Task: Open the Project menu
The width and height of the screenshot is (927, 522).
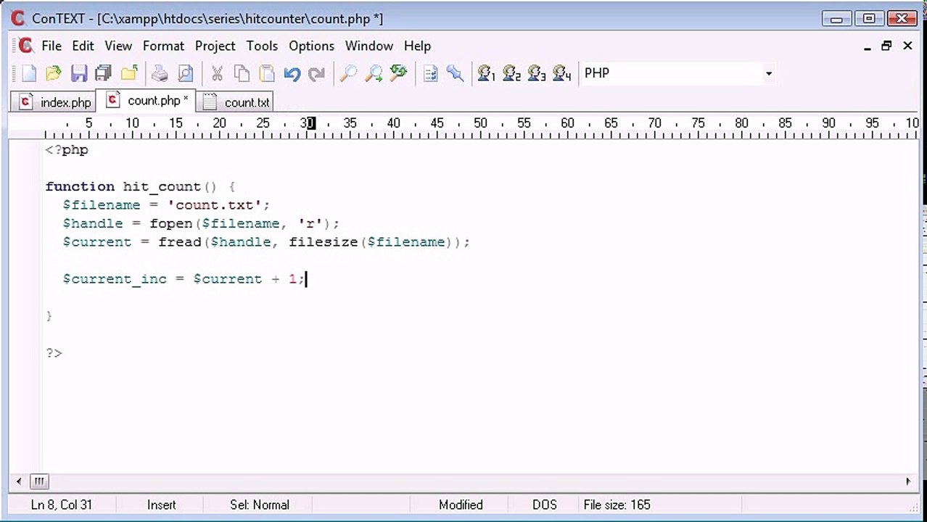Action: click(x=215, y=46)
